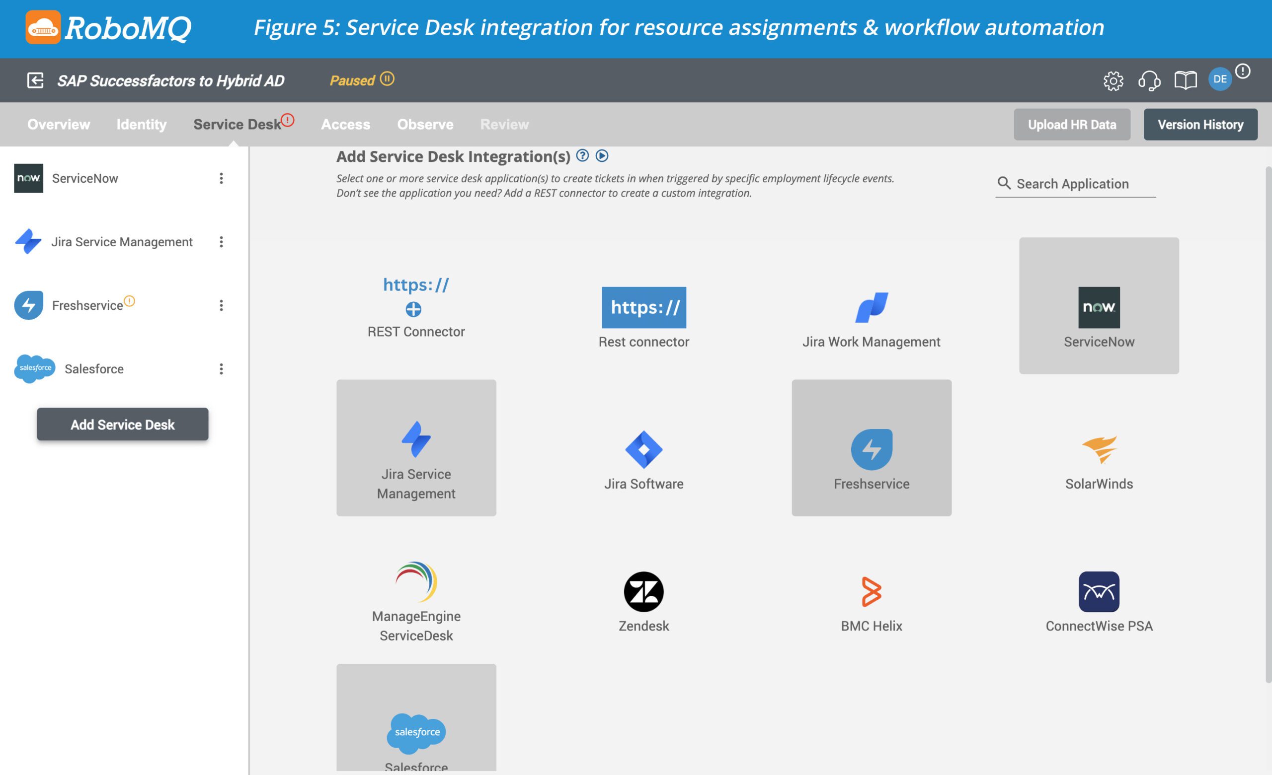Screen dimensions: 1272x775
Task: Click the Paused status pause icon
Action: pyautogui.click(x=387, y=79)
